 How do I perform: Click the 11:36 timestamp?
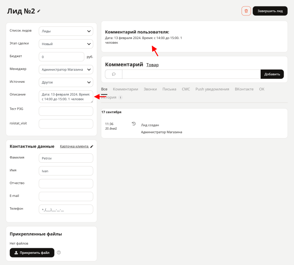pos(109,124)
